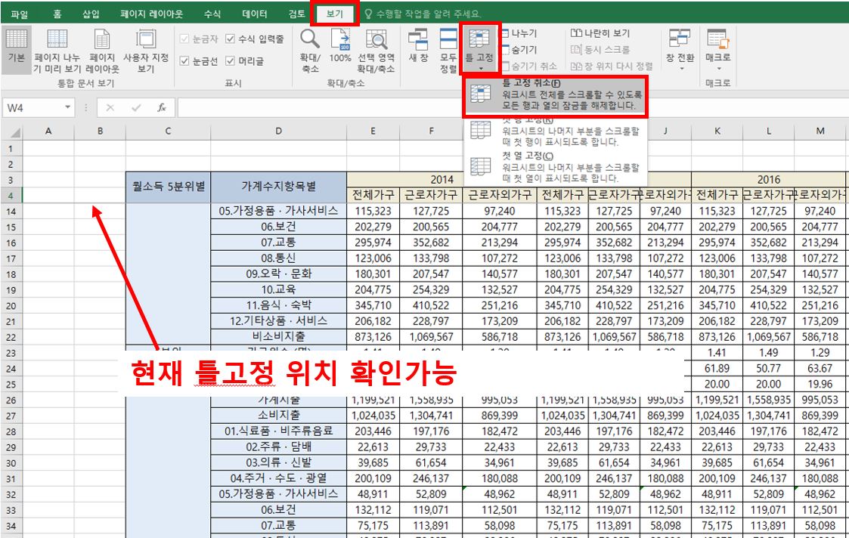849x538 pixels.
Task: Click 창 위치 다시 정렬 icon
Action: point(576,66)
